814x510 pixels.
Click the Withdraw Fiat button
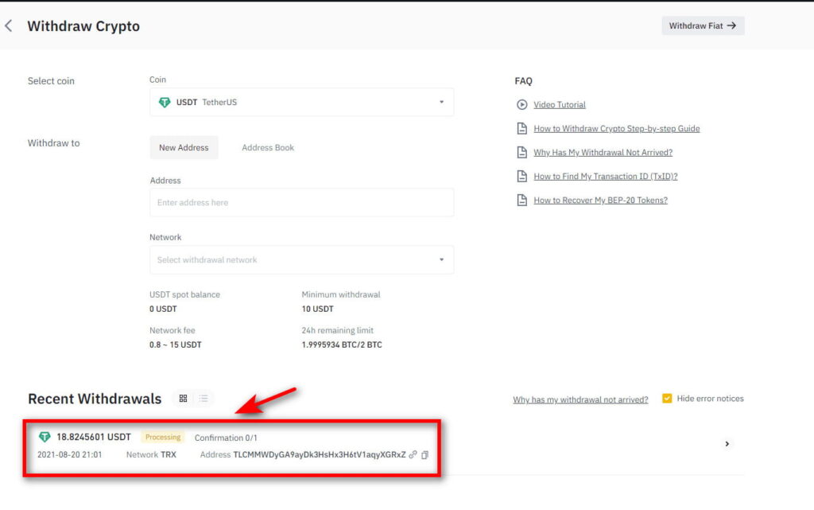(703, 25)
